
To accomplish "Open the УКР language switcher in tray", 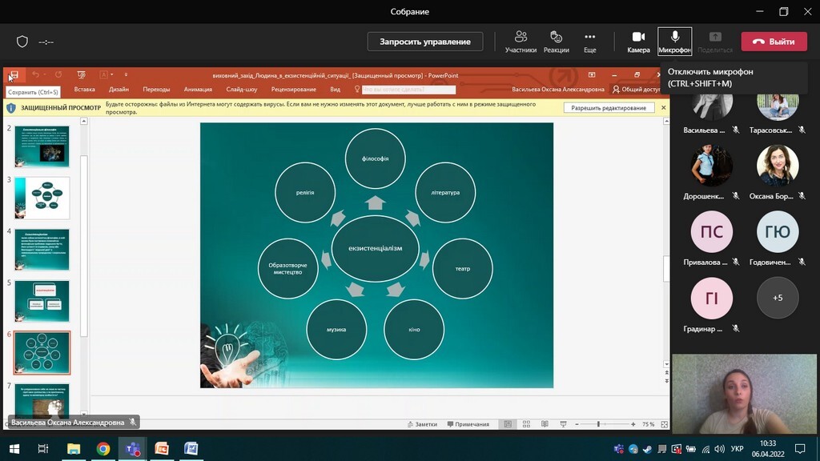I will coord(738,448).
